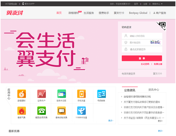Click the 密码登录 heading
The width and height of the screenshot is (176, 136).
[126, 27]
